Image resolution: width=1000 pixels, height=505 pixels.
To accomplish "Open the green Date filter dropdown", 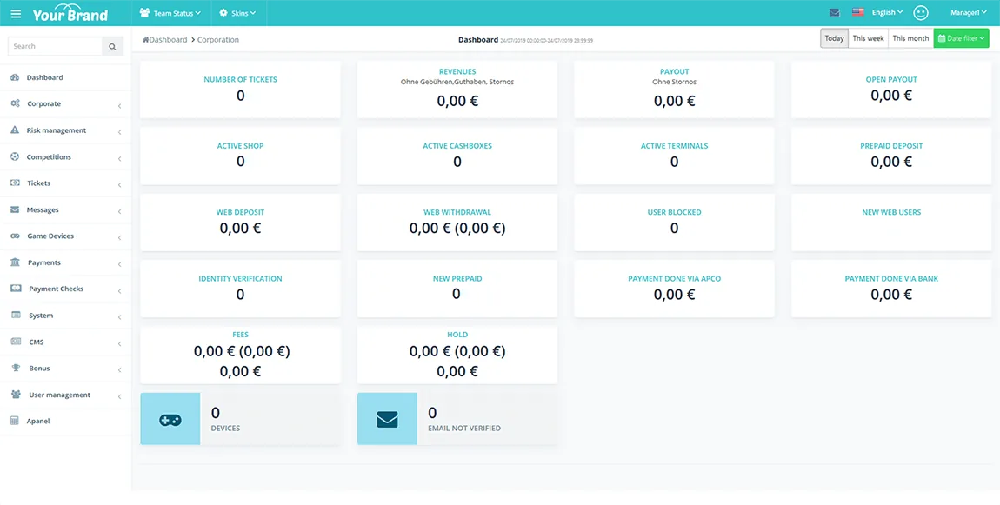I will click(961, 38).
